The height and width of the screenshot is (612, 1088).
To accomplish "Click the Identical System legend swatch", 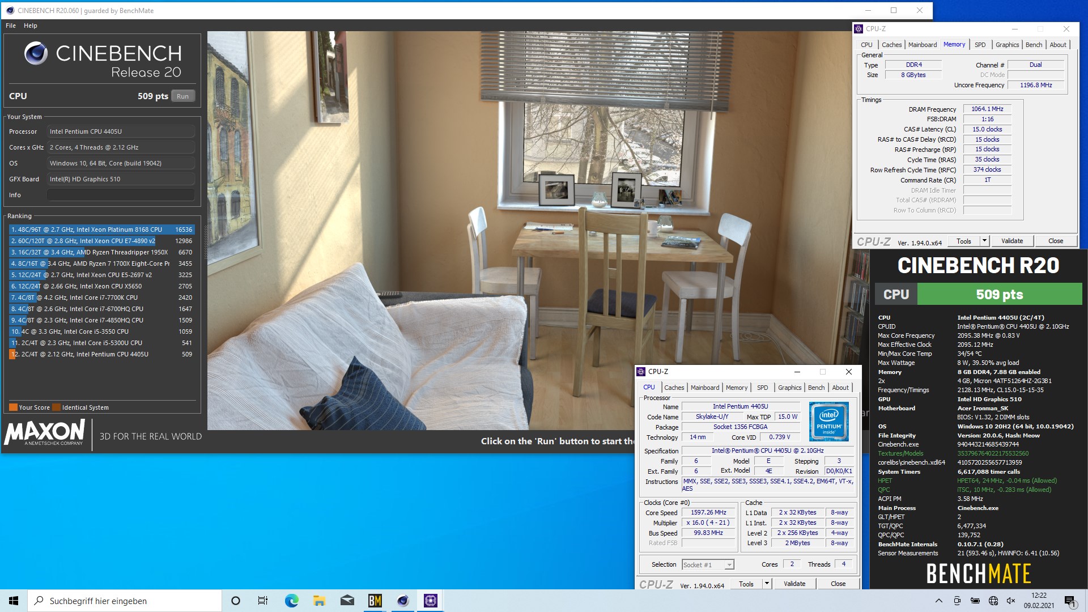I will [x=56, y=407].
